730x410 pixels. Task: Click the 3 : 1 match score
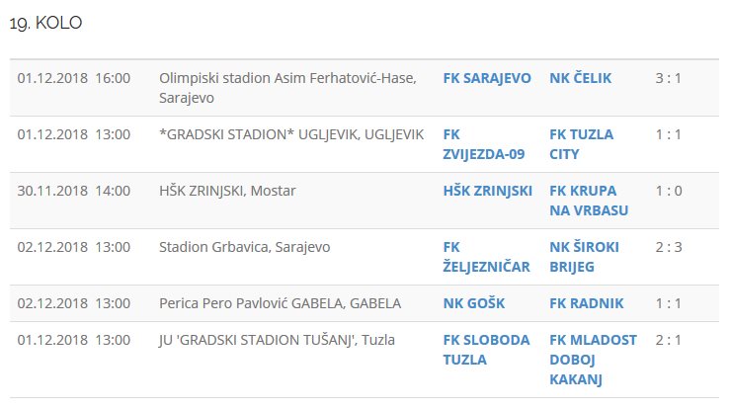tap(669, 78)
